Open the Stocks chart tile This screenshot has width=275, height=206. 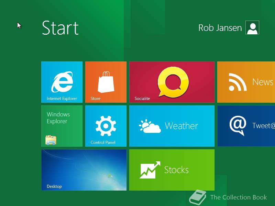[172, 170]
